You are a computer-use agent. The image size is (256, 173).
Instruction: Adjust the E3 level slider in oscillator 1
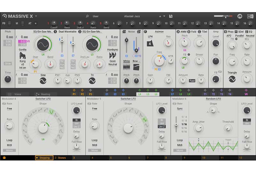(62, 45)
